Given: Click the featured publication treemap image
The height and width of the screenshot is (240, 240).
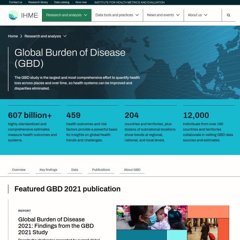Looking at the screenshot, I should click(x=172, y=223).
